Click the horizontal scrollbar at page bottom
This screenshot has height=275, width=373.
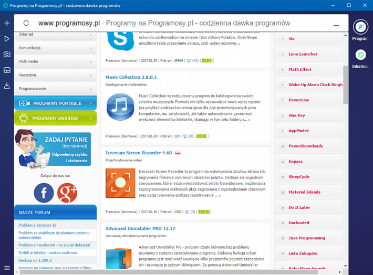(169, 272)
